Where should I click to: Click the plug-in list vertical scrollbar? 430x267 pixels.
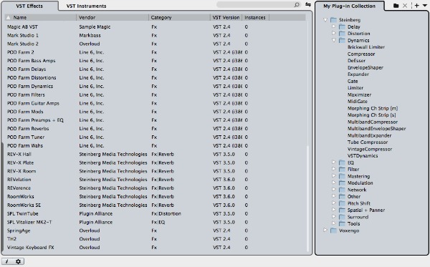tap(307, 198)
